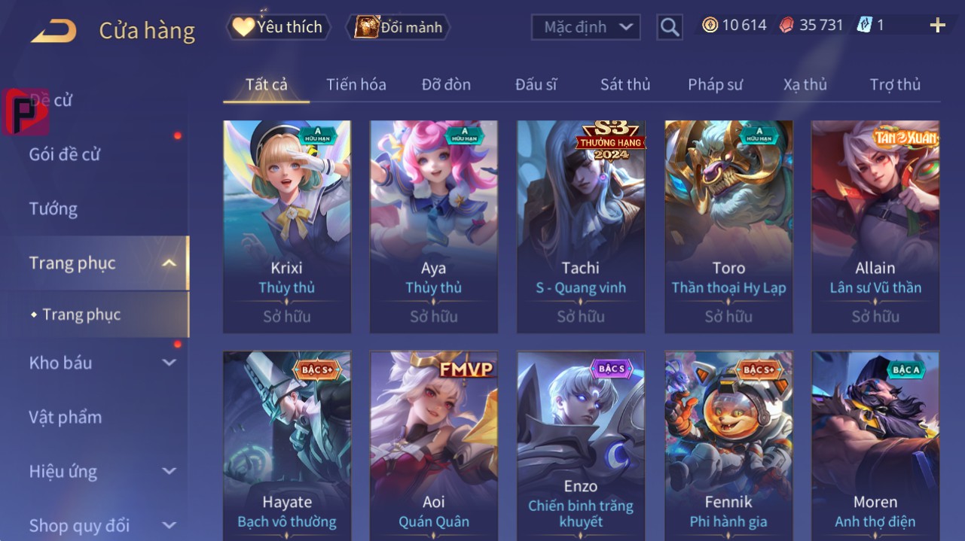Open the search magnifier icon
The width and height of the screenshot is (965, 541).
[x=669, y=28]
